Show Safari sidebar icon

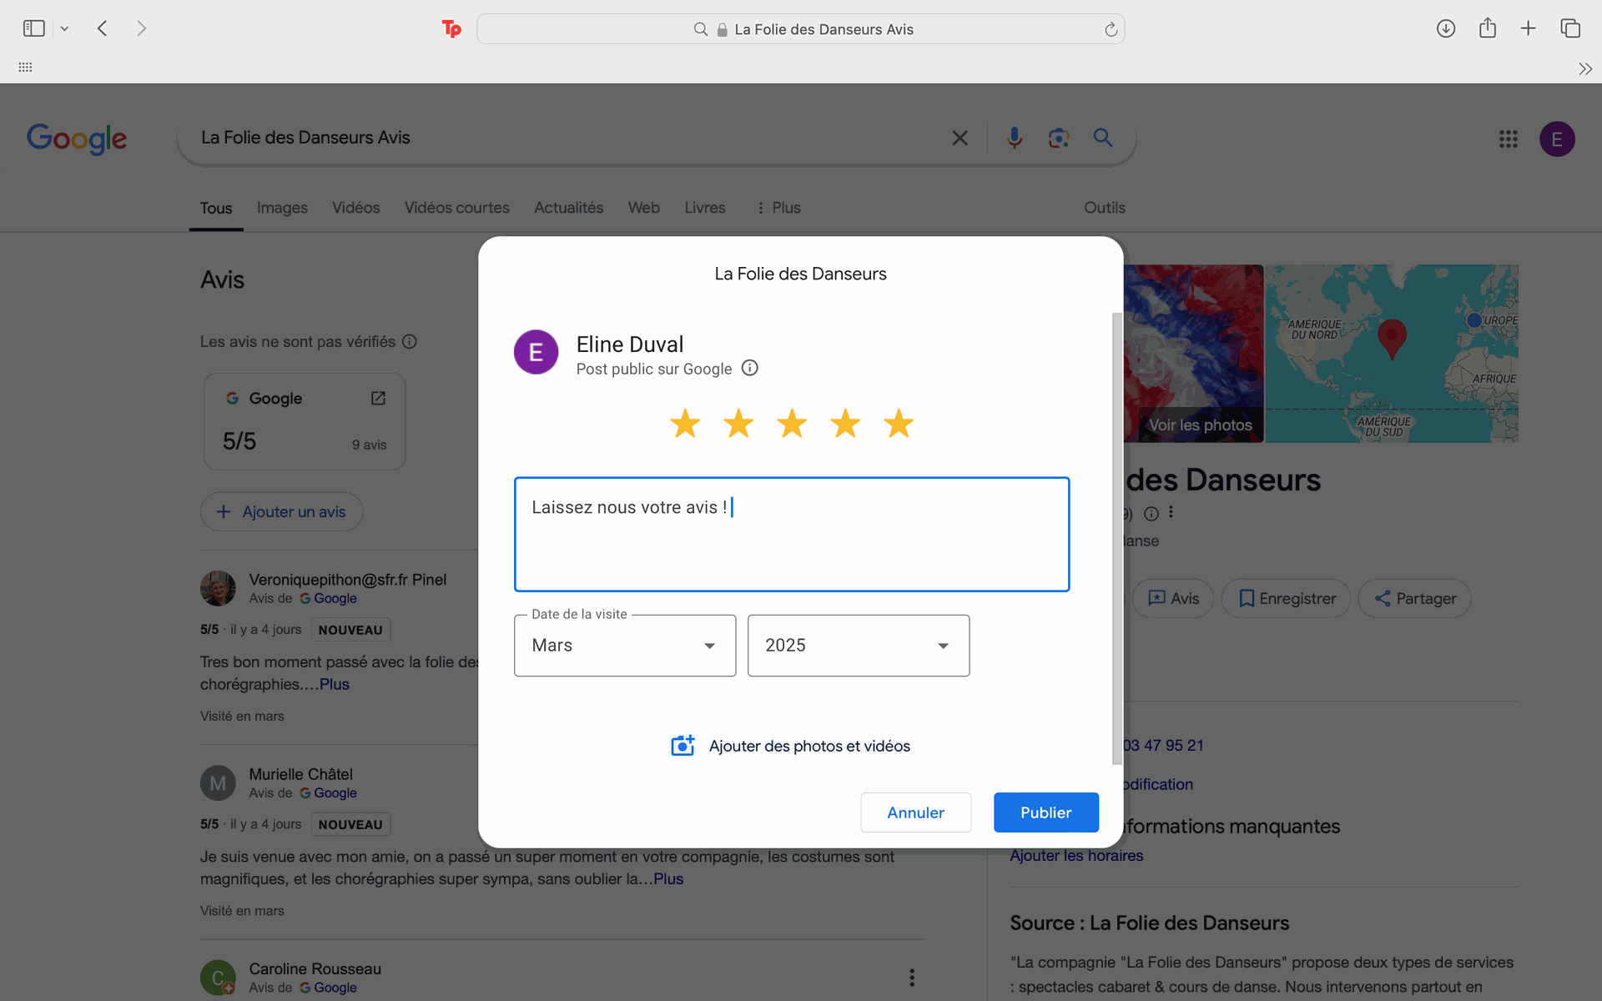[33, 28]
